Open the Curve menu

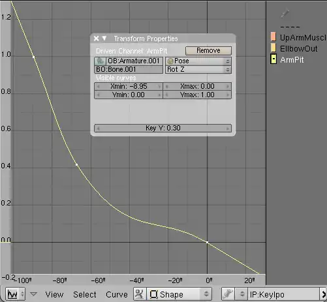pos(117,295)
